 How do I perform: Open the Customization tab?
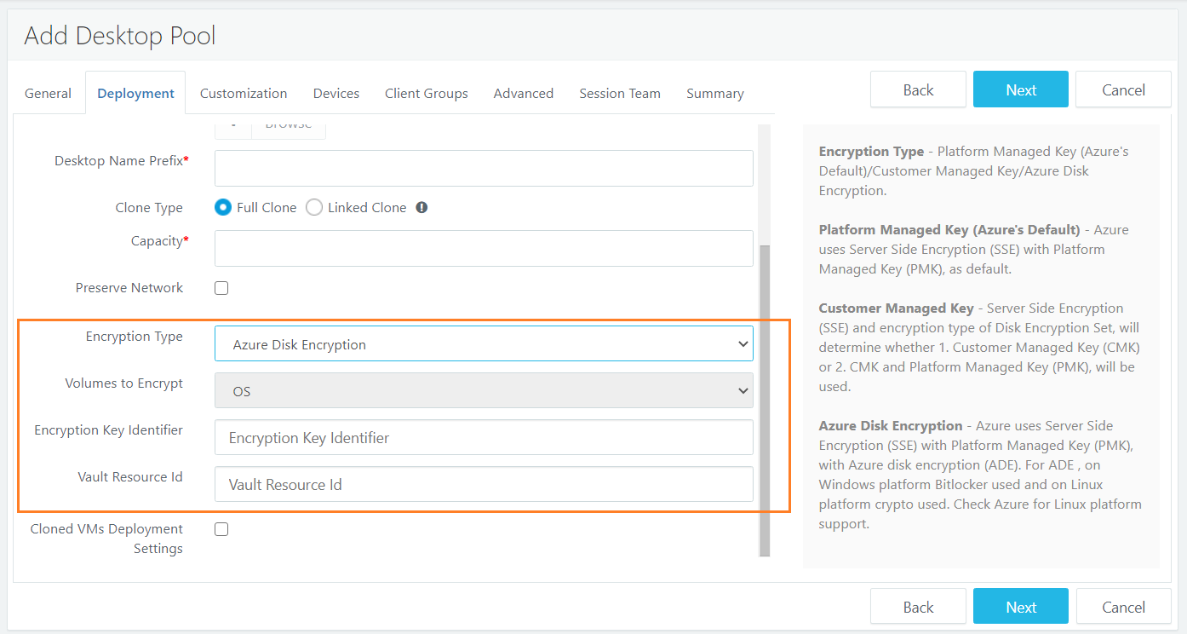pos(244,94)
